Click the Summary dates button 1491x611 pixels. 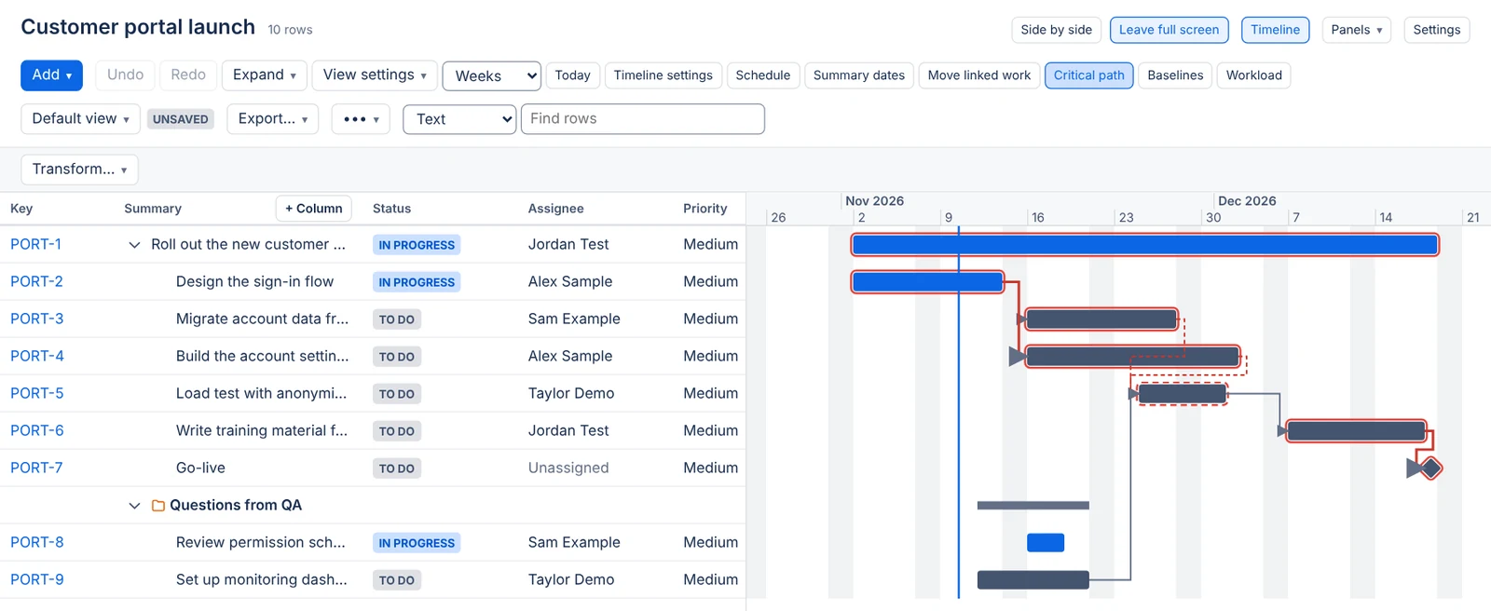point(858,75)
